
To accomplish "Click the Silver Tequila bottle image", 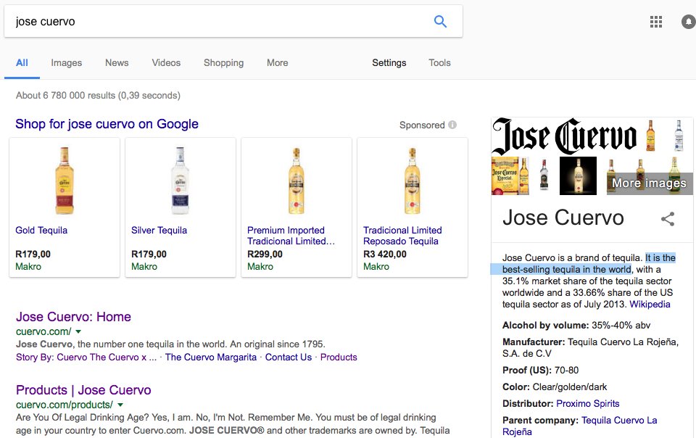I will (181, 181).
